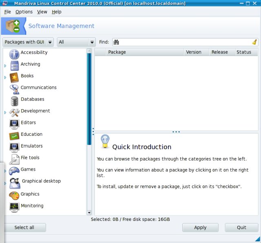Click the window resize grip corner

[258, 240]
